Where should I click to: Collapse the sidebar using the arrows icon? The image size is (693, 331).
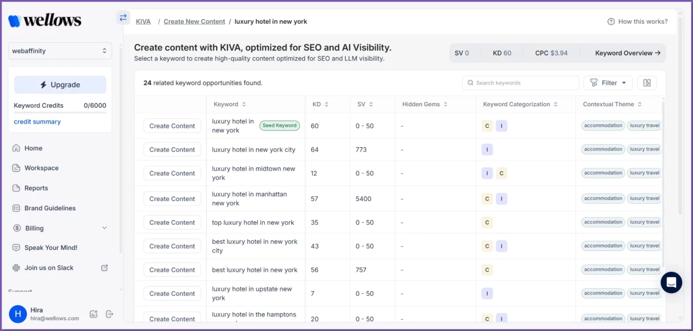pyautogui.click(x=123, y=17)
